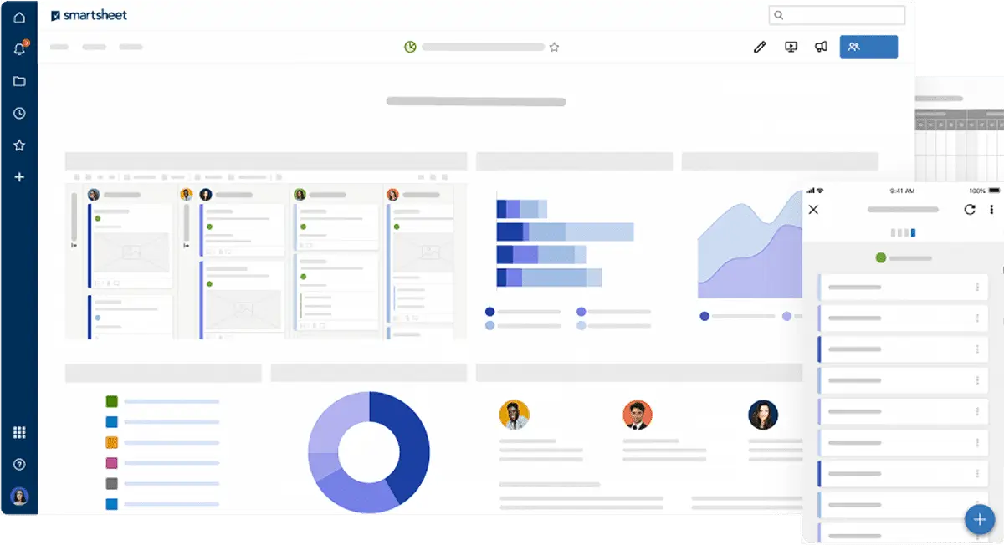Refresh the mobile view with the reload icon
The height and width of the screenshot is (545, 1004).
(969, 210)
